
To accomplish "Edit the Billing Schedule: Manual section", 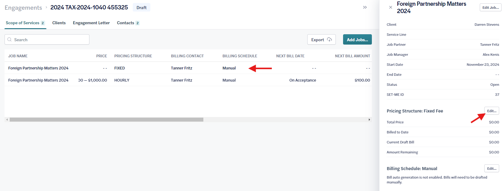I will coord(492,169).
